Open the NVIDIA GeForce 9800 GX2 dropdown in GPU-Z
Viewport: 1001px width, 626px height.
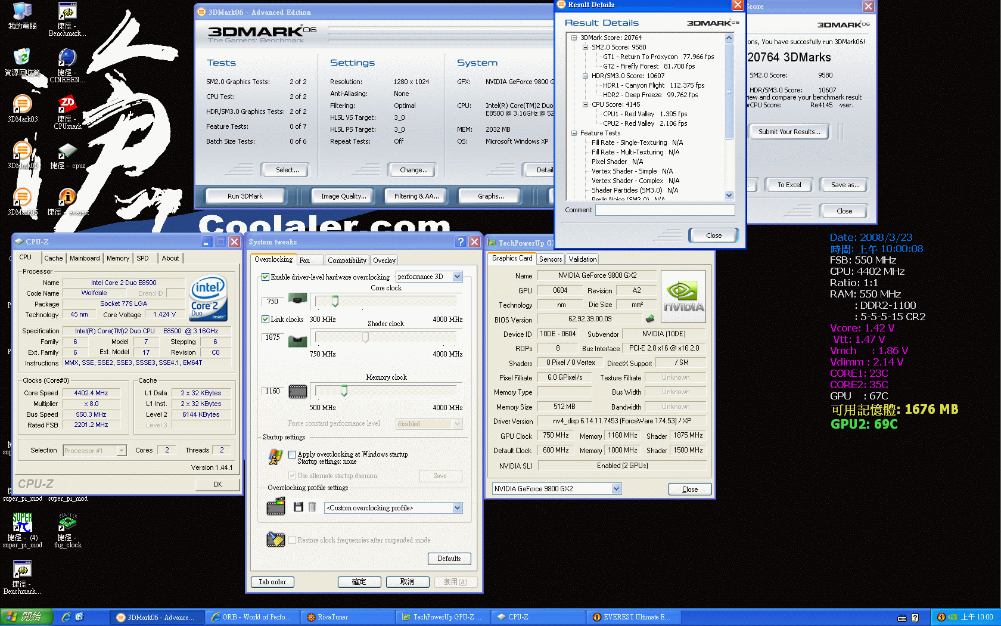click(x=557, y=489)
